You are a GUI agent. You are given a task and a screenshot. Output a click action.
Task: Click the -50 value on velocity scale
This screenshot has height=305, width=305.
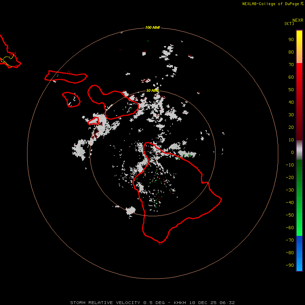[x=290, y=215]
